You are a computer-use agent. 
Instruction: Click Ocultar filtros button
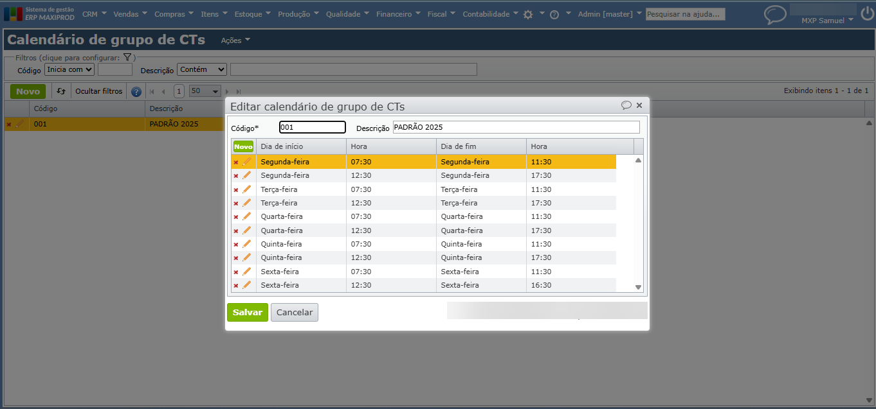click(x=99, y=91)
